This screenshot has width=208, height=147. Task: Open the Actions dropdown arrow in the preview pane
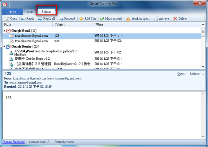coord(203,74)
